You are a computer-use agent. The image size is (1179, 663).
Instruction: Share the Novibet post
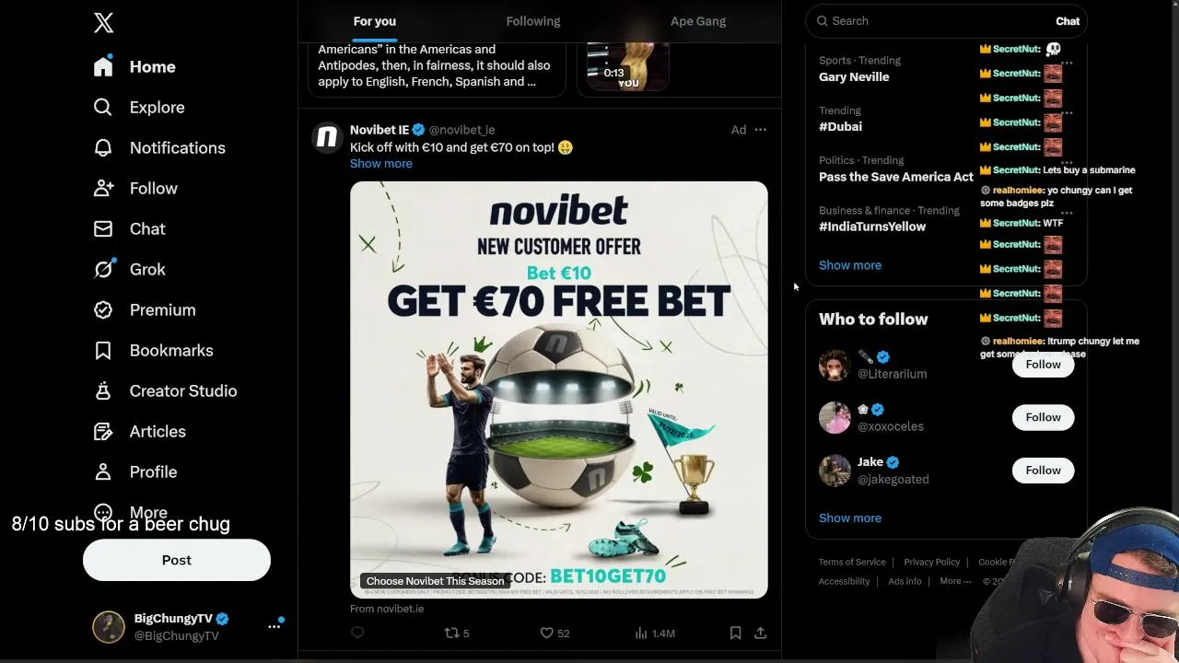[760, 633]
